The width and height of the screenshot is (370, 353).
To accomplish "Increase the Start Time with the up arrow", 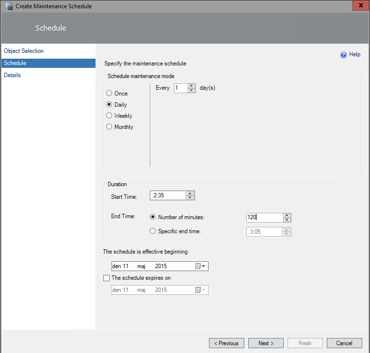I will coord(190,193).
